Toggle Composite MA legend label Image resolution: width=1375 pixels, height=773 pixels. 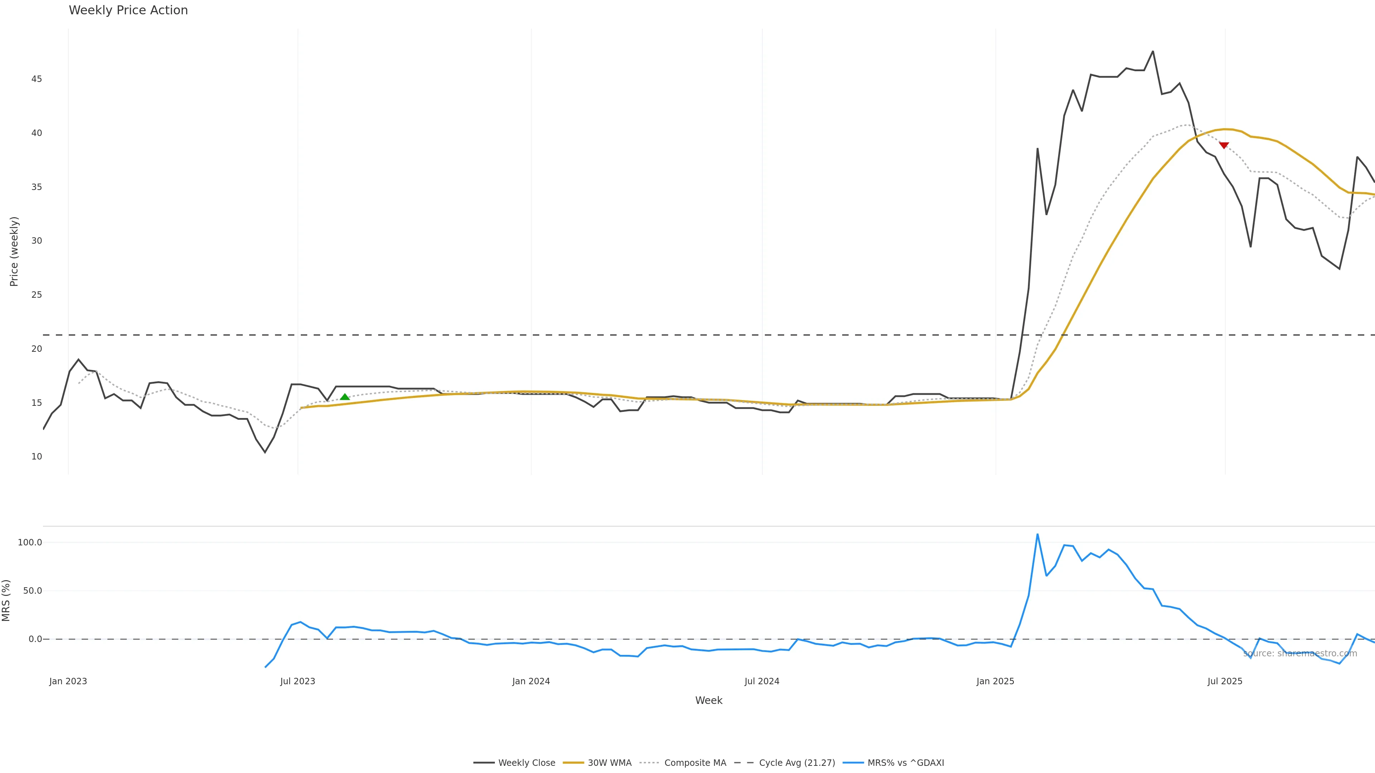point(695,763)
